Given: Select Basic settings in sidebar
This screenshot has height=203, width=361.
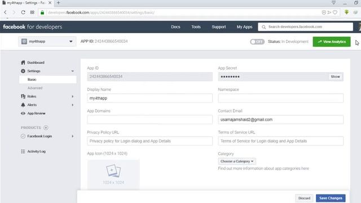Looking at the screenshot, I should click(x=47, y=80).
